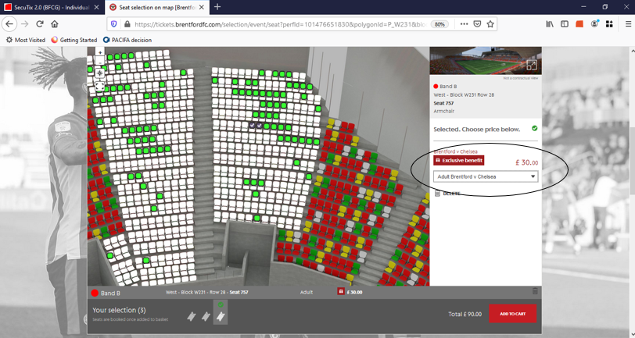Reset the 80% zoom level indicator
Screen dimensions: 635x338
click(x=439, y=24)
